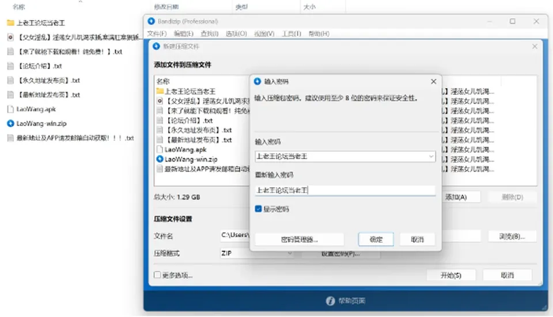Click the 【最新地址发布页】.txt icon in Explorer
This screenshot has width=553, height=317.
pos(10,95)
